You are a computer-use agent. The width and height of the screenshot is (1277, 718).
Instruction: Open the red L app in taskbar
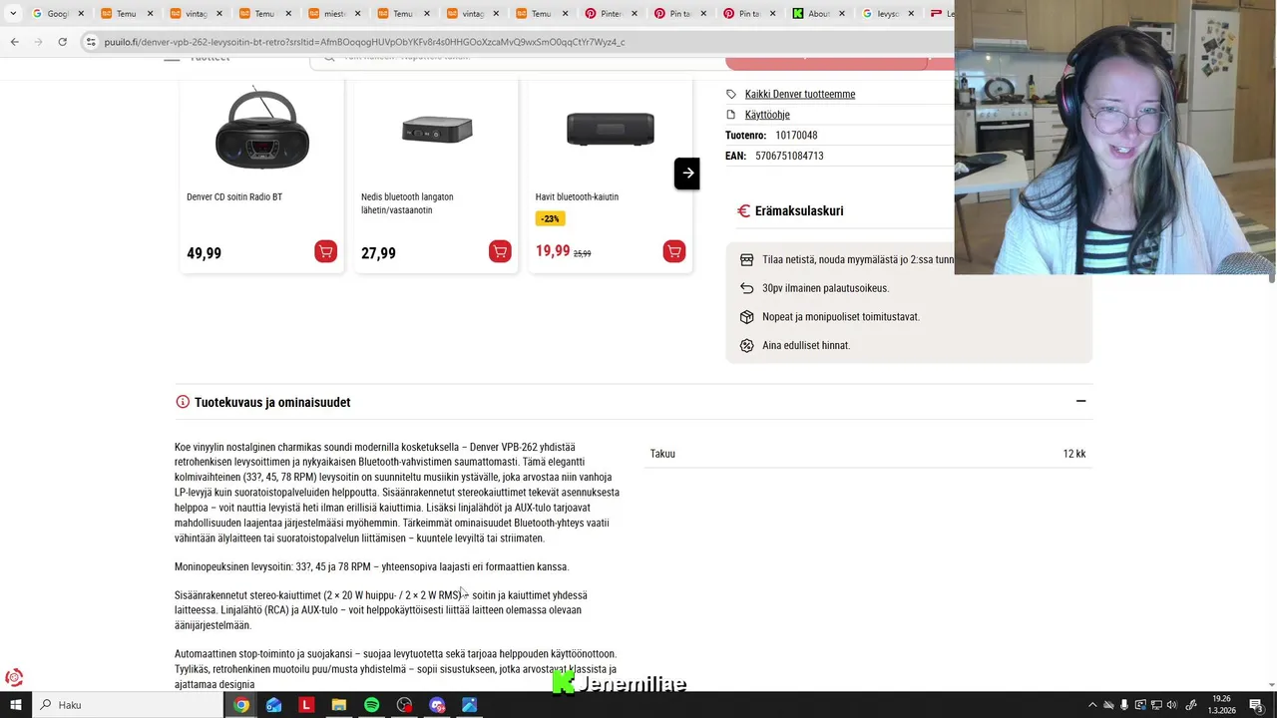[x=306, y=705]
